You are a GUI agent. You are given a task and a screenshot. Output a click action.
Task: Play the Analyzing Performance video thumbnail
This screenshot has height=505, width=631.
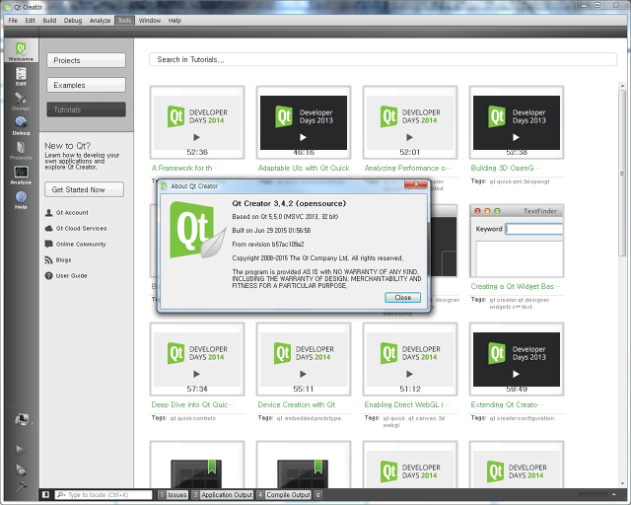(x=410, y=123)
